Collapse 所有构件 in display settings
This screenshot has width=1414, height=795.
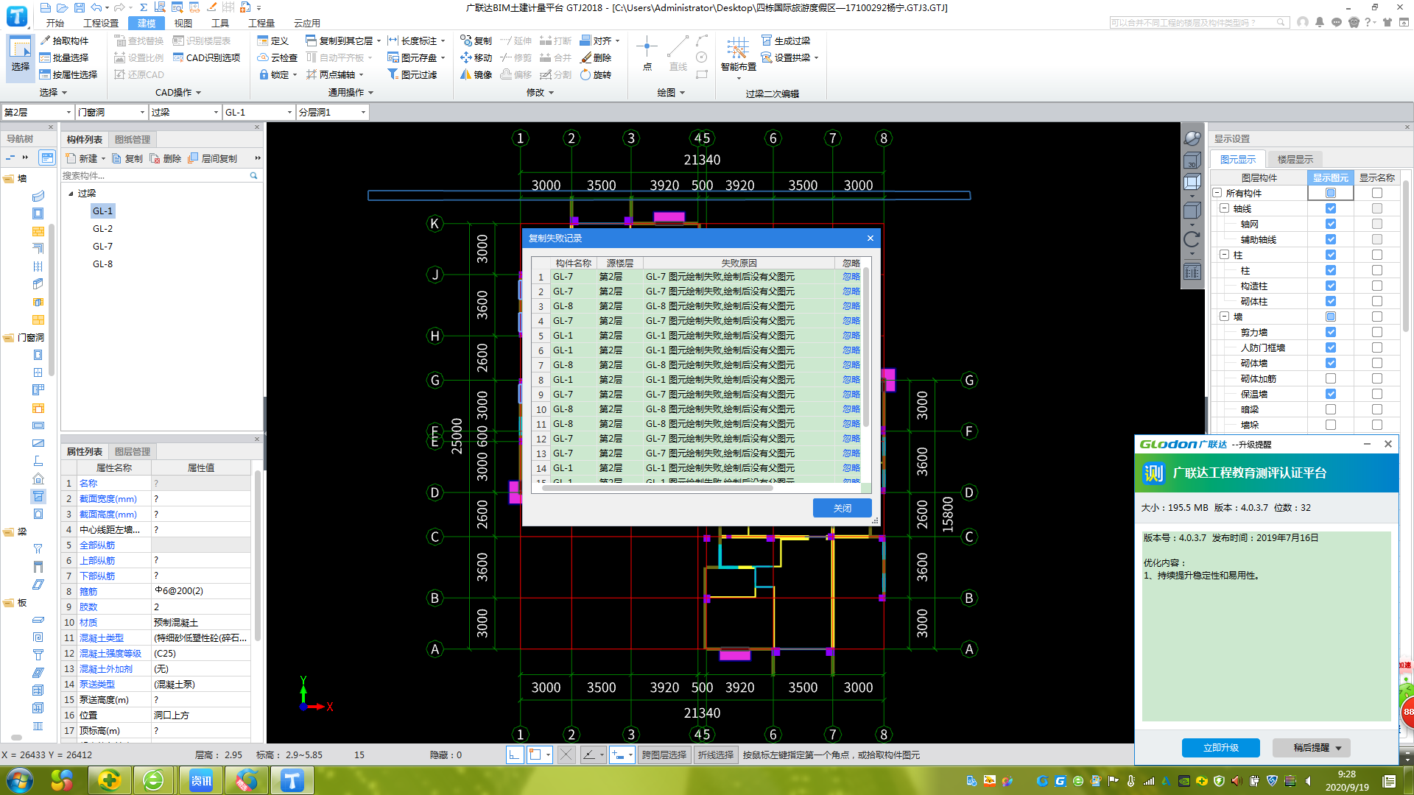pos(1217,193)
